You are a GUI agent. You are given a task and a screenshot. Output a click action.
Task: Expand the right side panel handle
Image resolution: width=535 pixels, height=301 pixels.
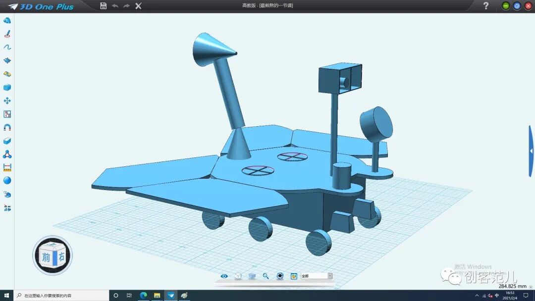pyautogui.click(x=531, y=150)
